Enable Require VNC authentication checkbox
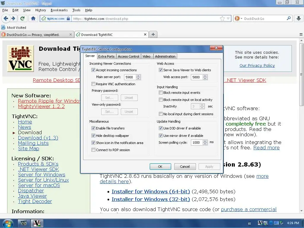304x228 pixels. [x=93, y=84]
